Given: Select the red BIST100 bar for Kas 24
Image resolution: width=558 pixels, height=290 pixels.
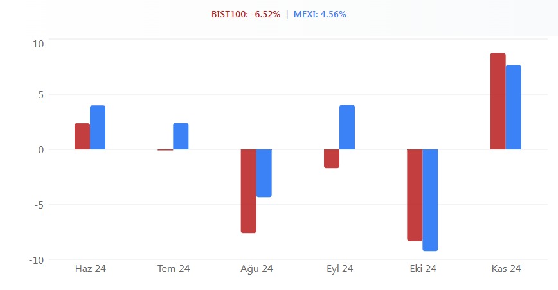Looking at the screenshot, I should [x=498, y=101].
